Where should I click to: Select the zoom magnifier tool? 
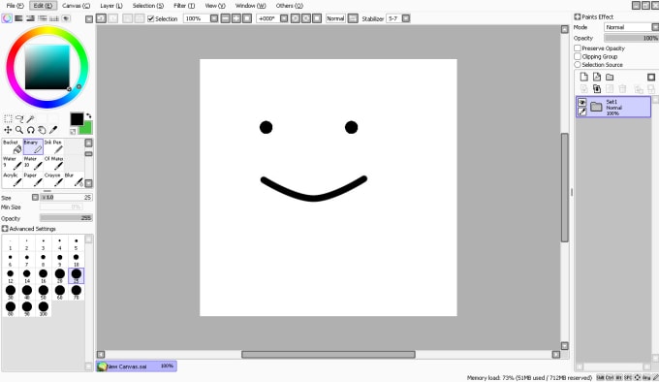click(x=19, y=130)
